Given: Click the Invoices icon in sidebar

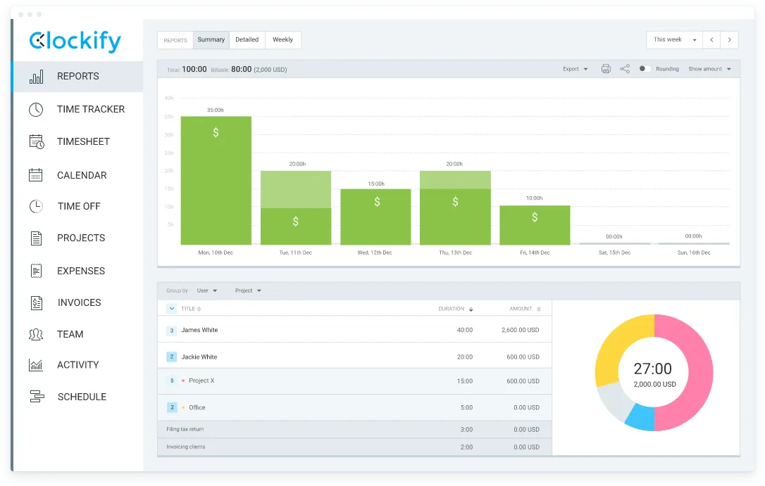Looking at the screenshot, I should tap(37, 303).
